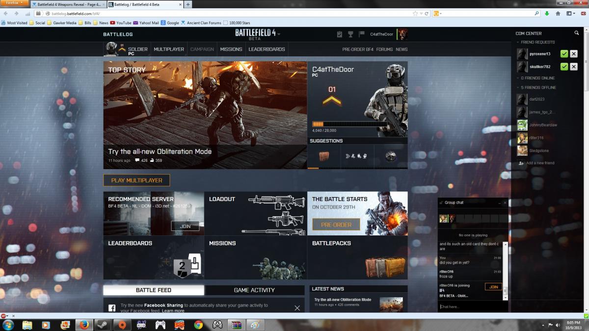The height and width of the screenshot is (331, 589).
Task: Open the Loadout tile
Action: click(256, 213)
